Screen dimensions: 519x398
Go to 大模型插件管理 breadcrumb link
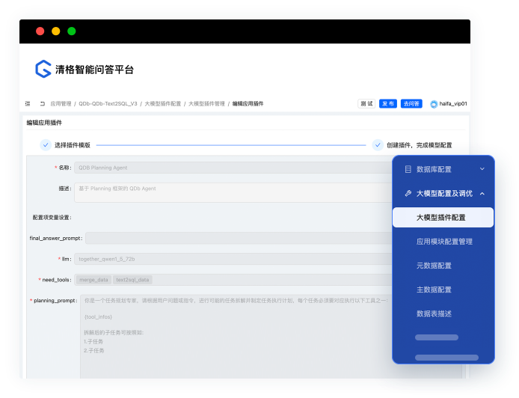[206, 104]
